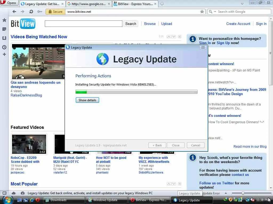Screen dimensions: 273x204
Task: Reload the page with the refresh icon
Action: (31, 12)
